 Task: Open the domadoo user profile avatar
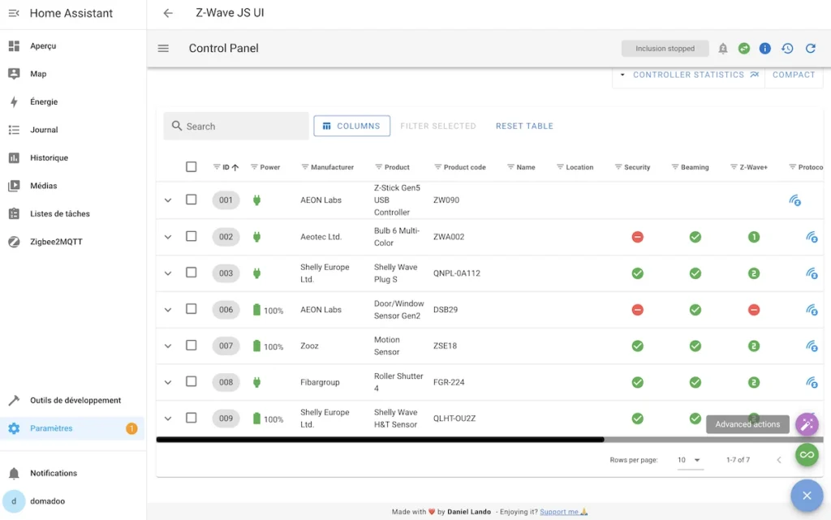(x=14, y=501)
